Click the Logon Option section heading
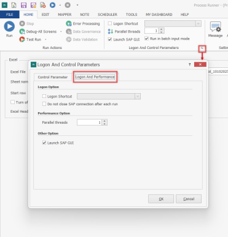228x237 pixels. click(49, 87)
